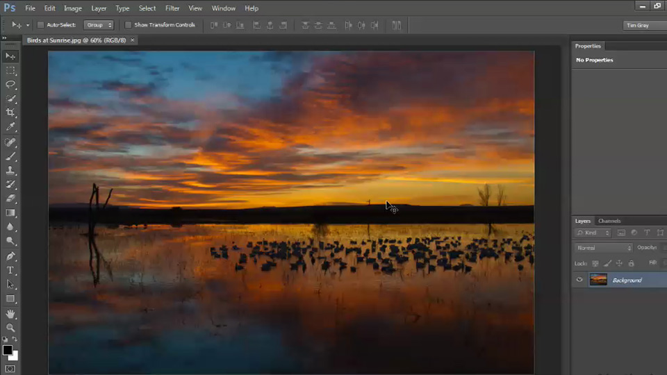Toggle type layer filter in Layers panel

coord(647,233)
